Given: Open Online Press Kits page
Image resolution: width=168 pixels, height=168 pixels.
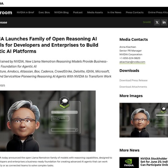Looking at the screenshot, I should pos(158,12).
